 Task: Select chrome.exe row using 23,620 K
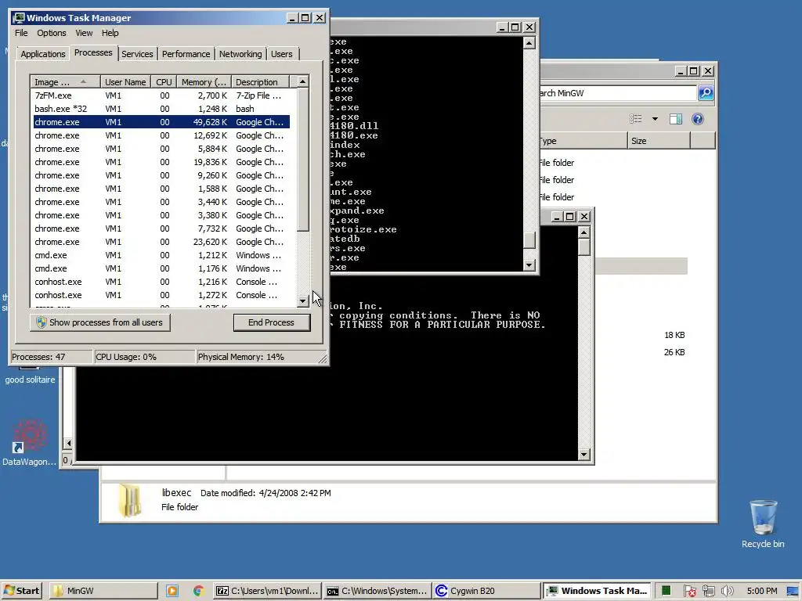tap(161, 242)
